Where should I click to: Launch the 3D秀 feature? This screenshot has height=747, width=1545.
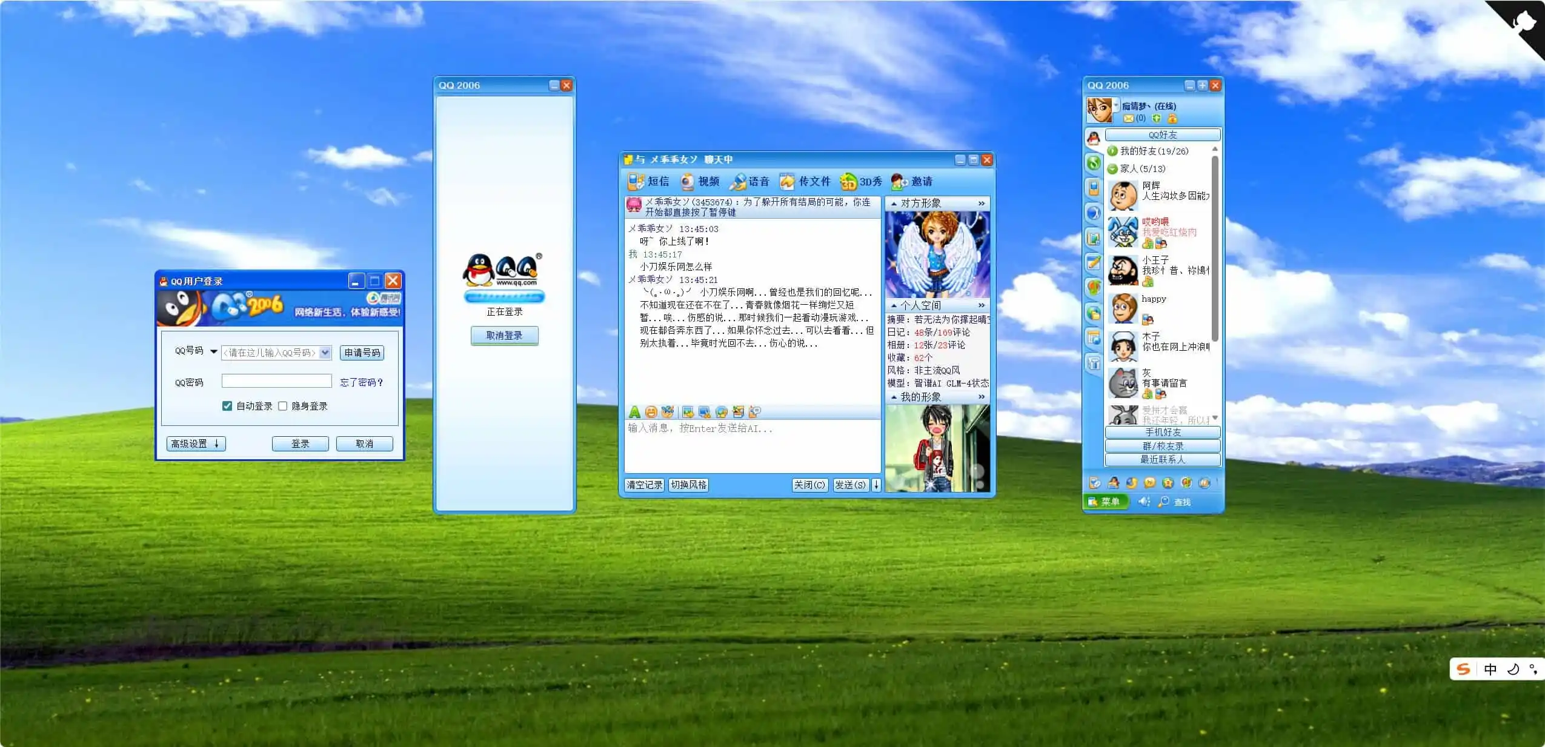(x=860, y=181)
